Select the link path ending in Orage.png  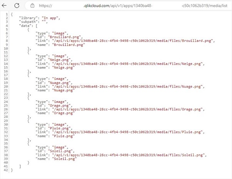tap(127, 109)
